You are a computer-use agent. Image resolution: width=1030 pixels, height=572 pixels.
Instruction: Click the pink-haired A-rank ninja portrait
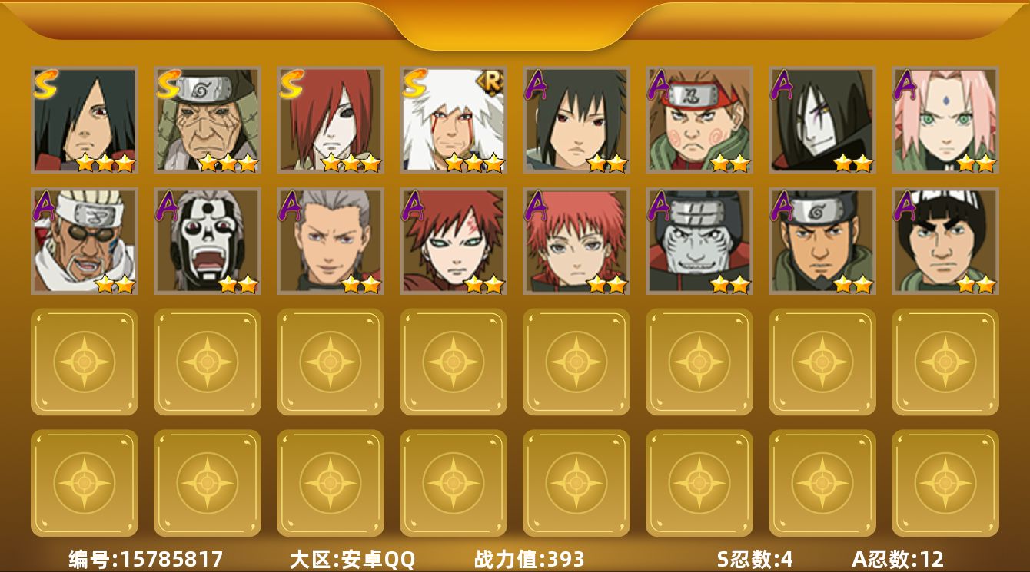945,120
